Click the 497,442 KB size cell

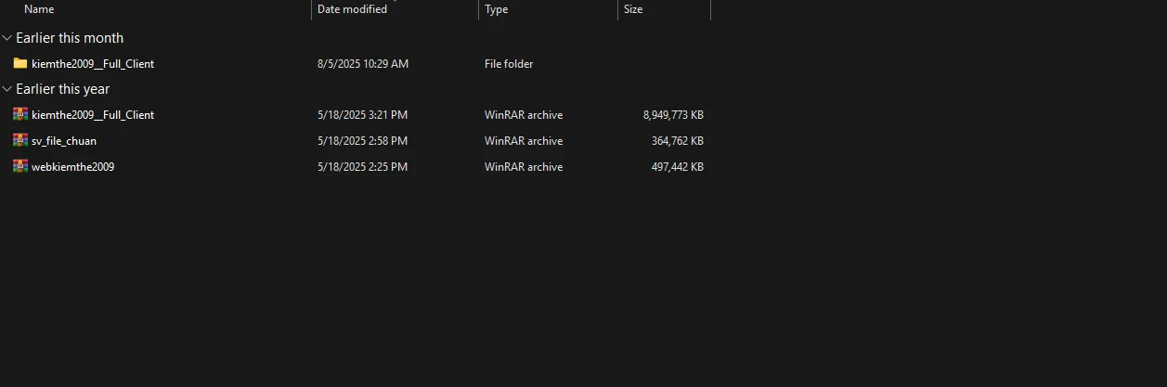click(678, 167)
